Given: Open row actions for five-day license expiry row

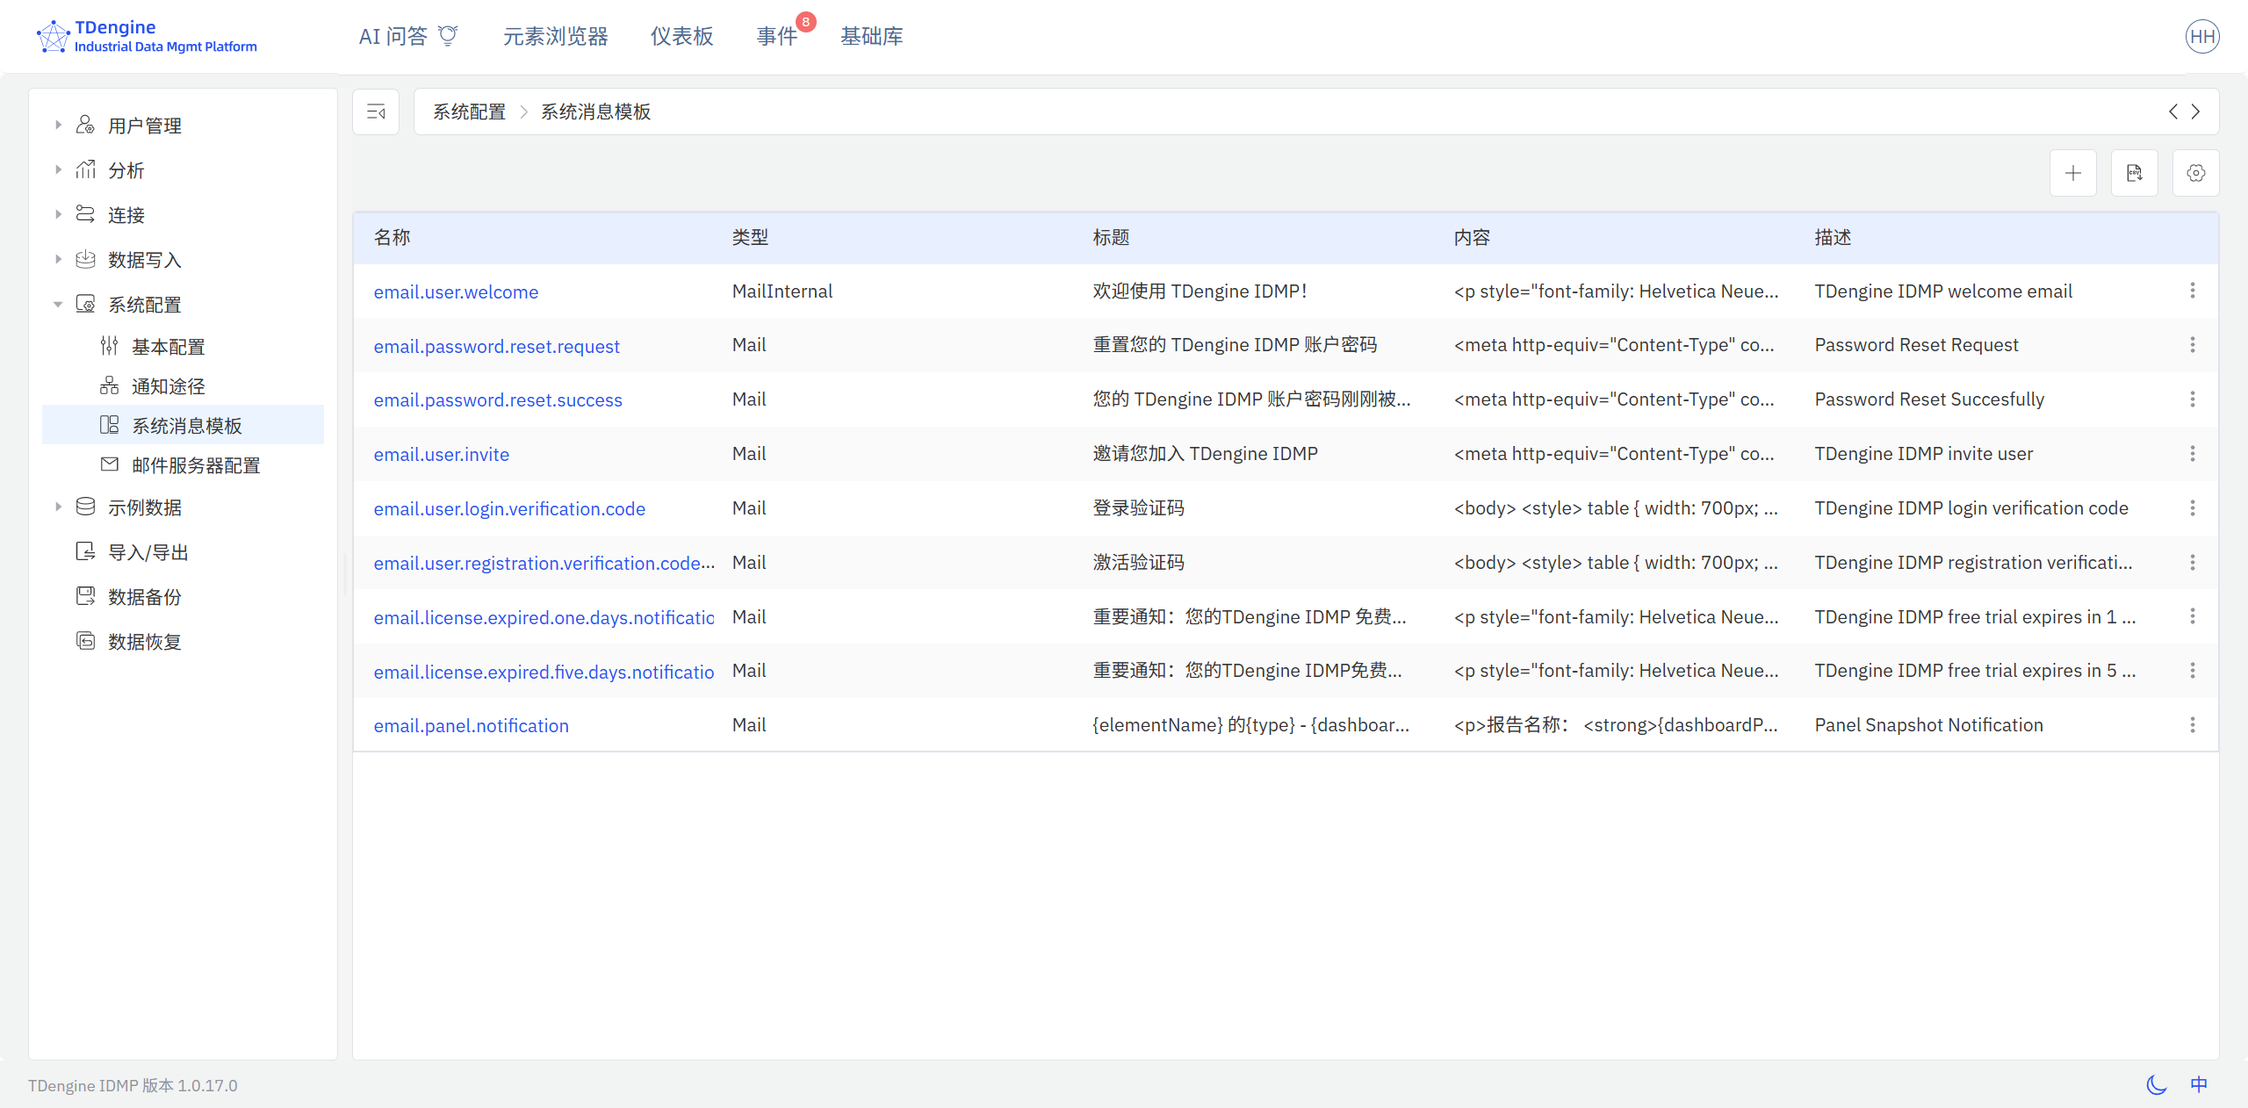Looking at the screenshot, I should click(2193, 671).
